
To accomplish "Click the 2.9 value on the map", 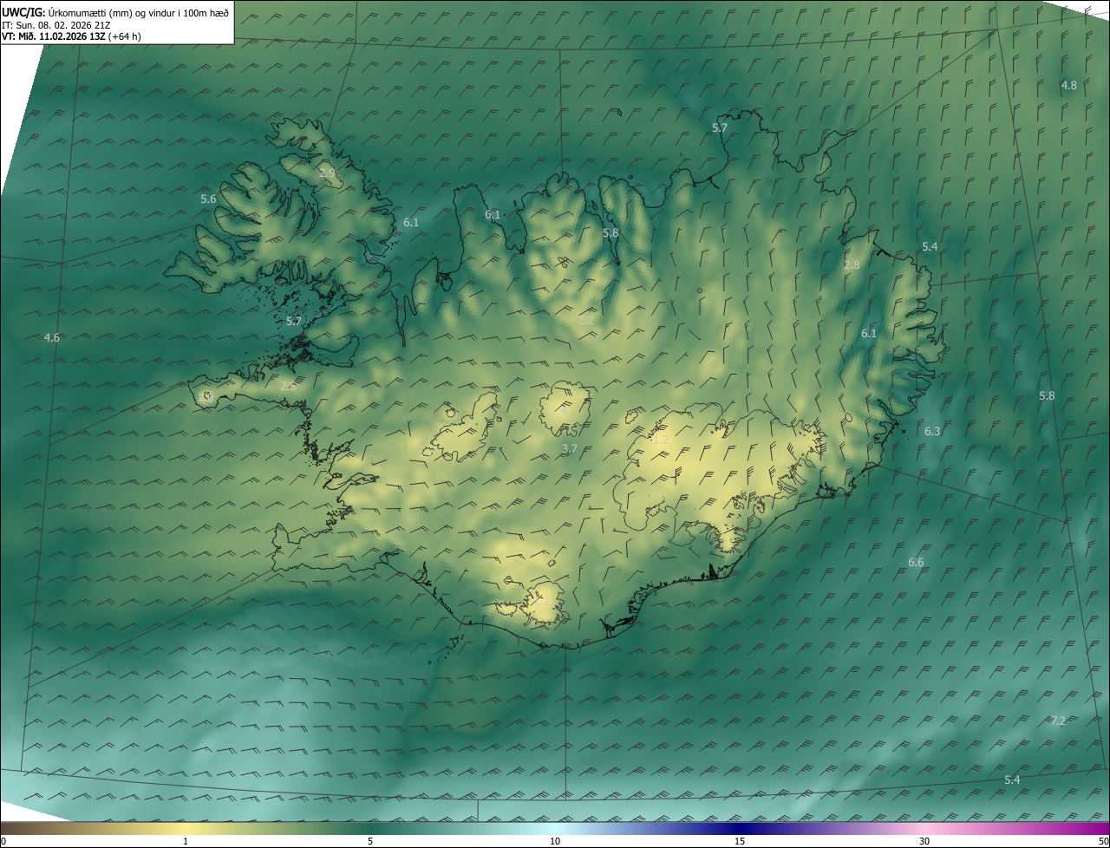I will [x=327, y=173].
